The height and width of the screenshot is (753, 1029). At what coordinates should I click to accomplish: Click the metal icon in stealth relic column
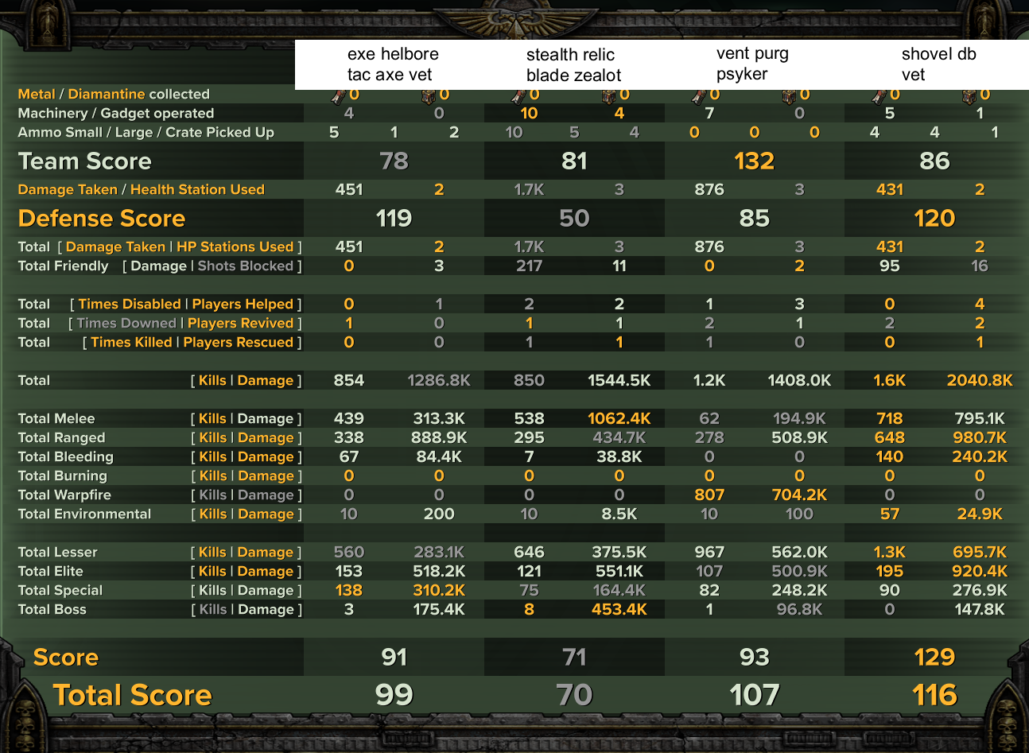[x=519, y=95]
